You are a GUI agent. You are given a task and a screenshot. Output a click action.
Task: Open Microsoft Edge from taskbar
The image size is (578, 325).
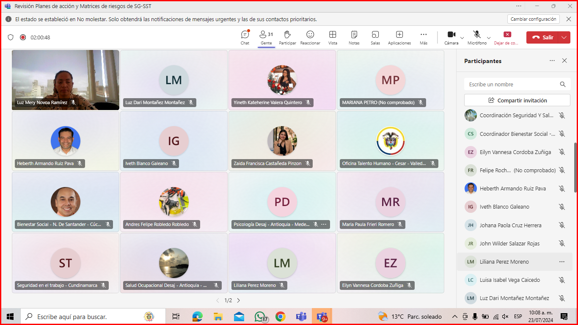pyautogui.click(x=197, y=317)
